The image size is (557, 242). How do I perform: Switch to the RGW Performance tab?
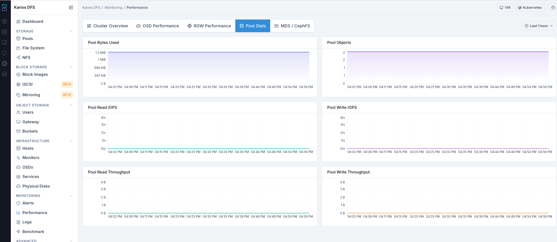(209, 26)
